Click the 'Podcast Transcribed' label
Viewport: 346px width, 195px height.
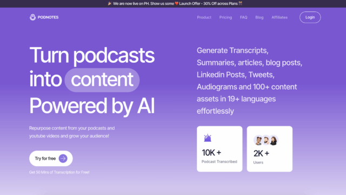pos(219,161)
